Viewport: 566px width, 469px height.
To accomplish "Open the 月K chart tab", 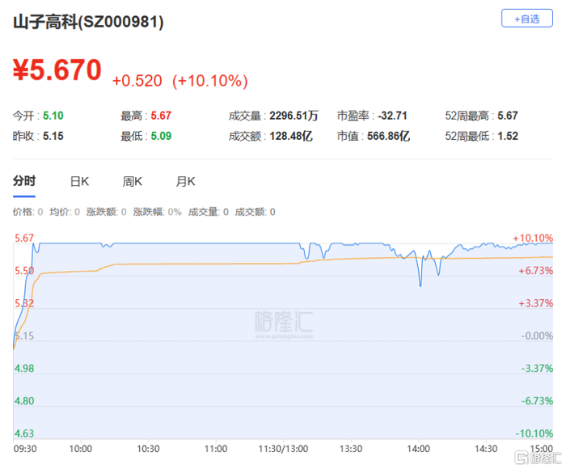I will [185, 181].
